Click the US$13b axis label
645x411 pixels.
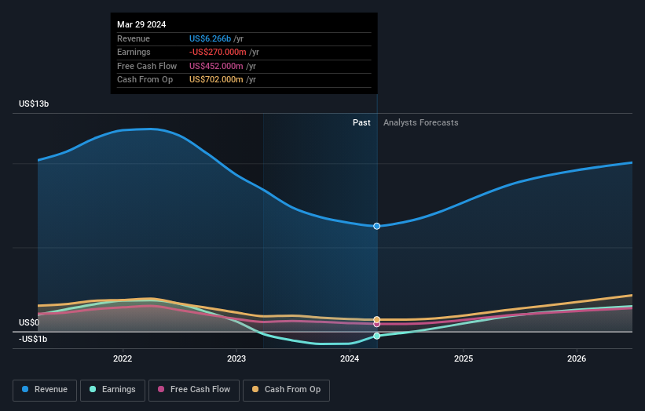point(34,104)
